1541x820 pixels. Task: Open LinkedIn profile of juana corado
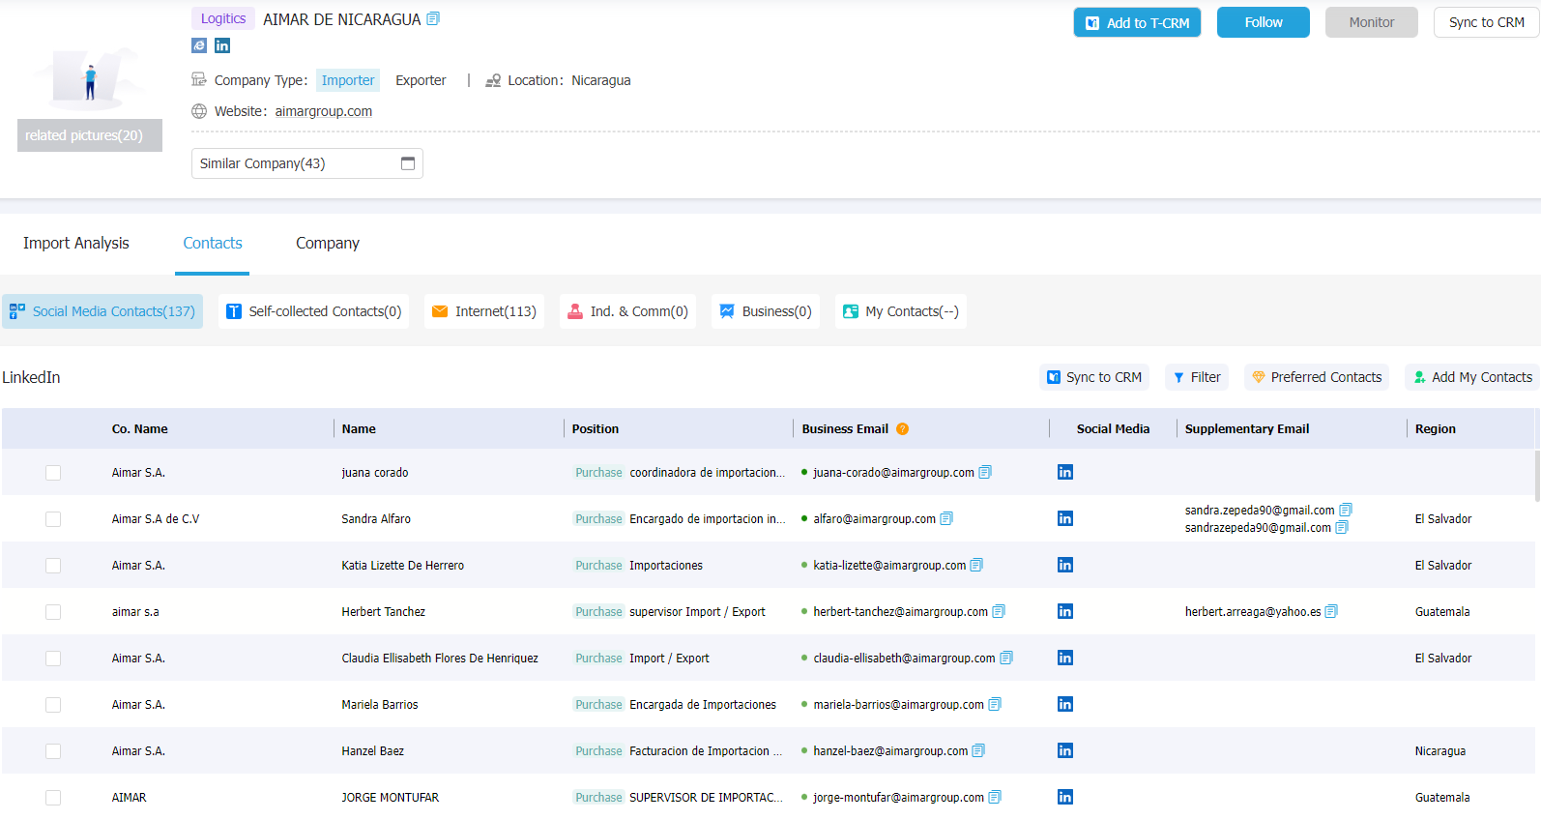coord(1065,472)
